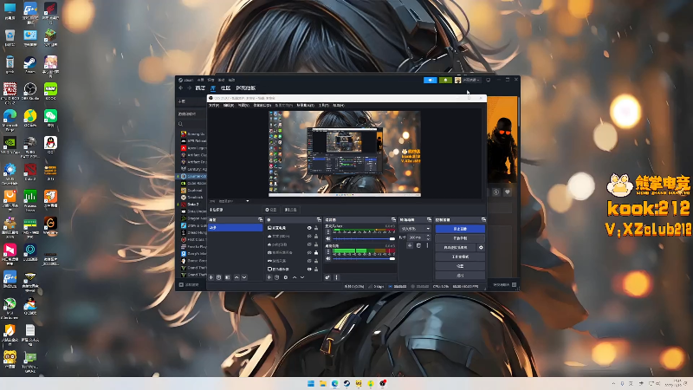Mute first audio mixer channel speaker
Image resolution: width=693 pixels, height=390 pixels.
(328, 239)
